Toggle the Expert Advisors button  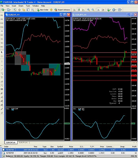[x=62, y=10]
